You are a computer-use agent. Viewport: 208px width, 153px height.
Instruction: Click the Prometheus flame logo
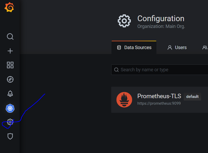coord(124,100)
